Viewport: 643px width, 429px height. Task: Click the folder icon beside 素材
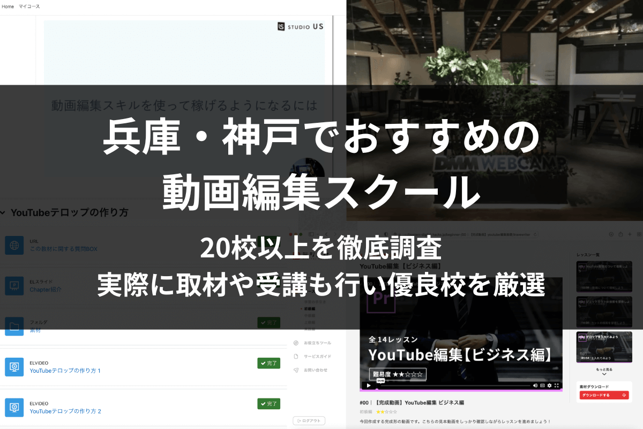(x=14, y=326)
